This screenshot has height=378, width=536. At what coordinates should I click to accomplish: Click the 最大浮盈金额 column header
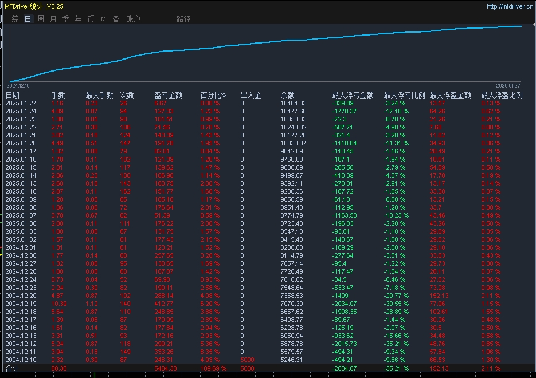450,95
